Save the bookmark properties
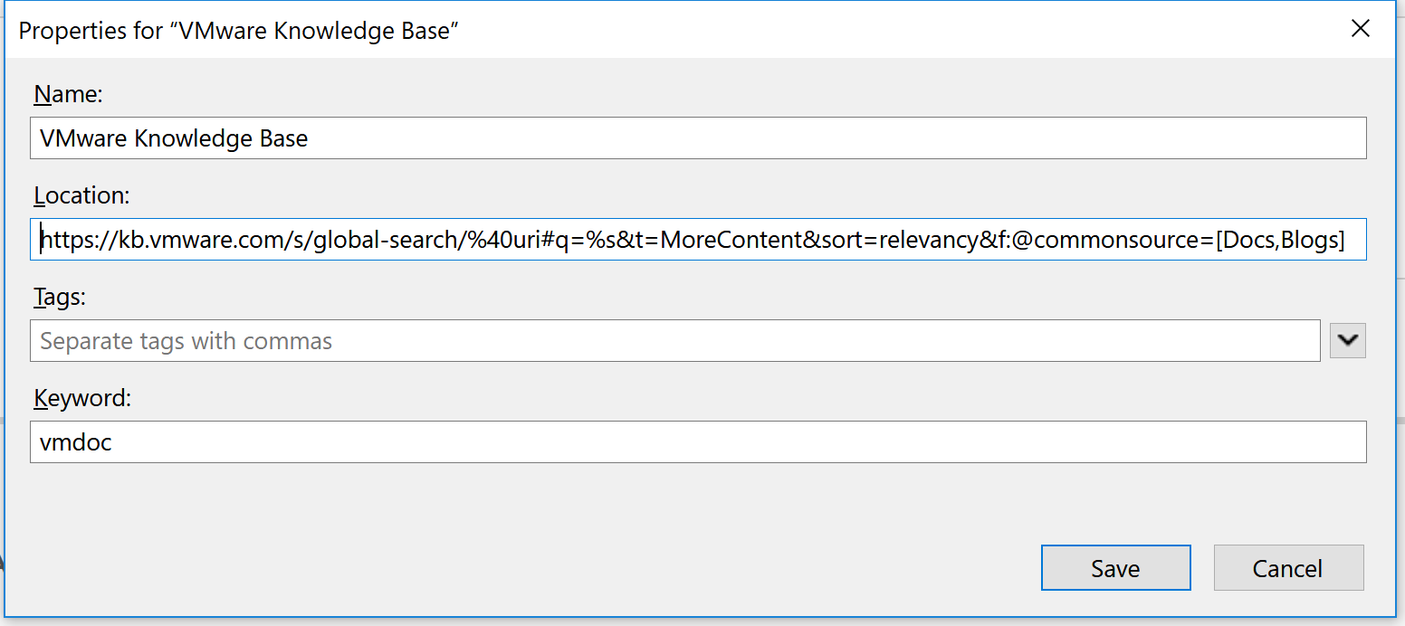The image size is (1405, 626). coord(1115,568)
